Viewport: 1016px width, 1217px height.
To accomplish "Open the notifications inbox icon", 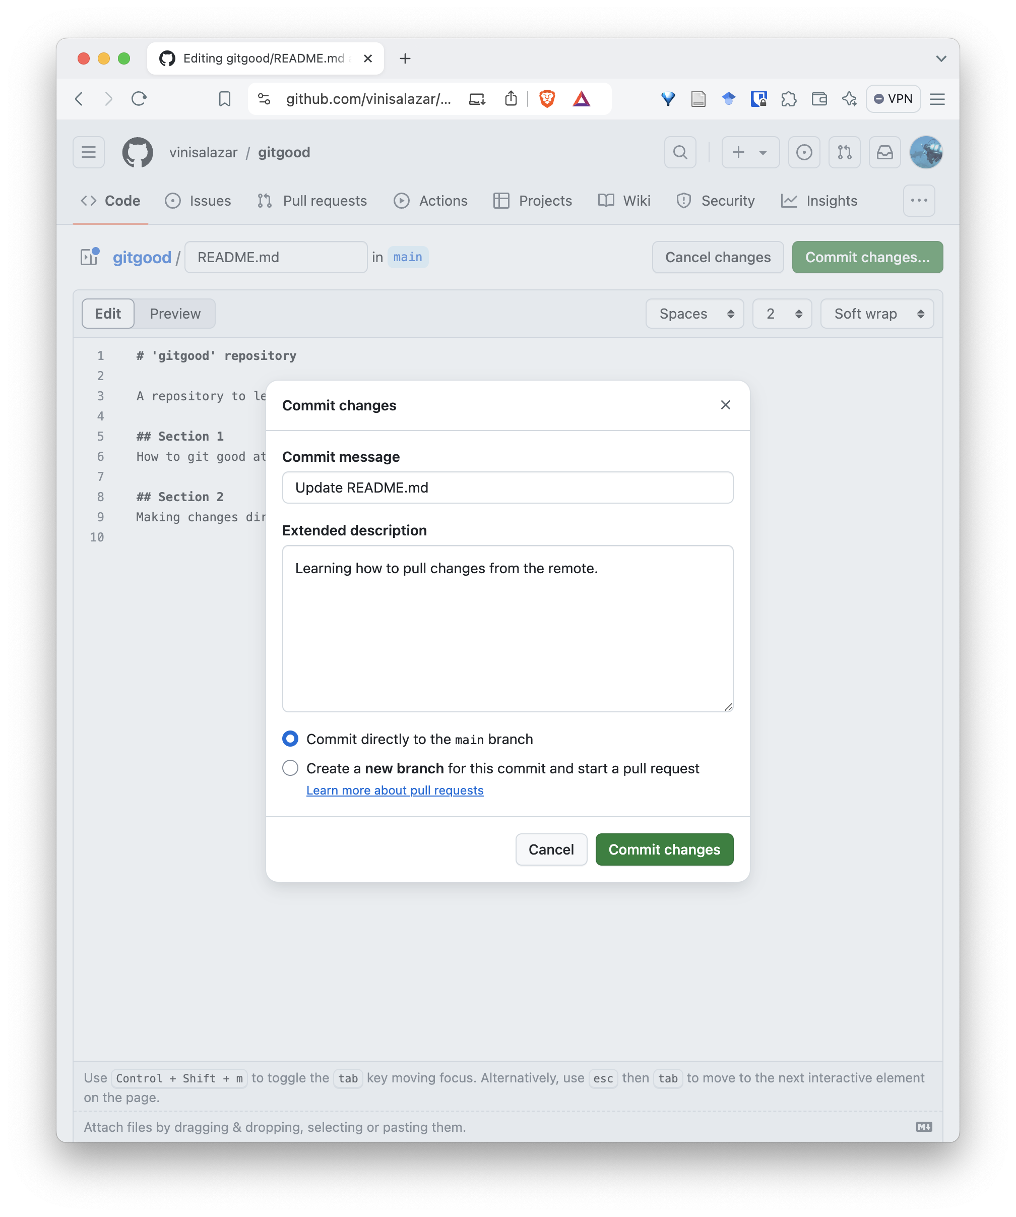I will coord(884,152).
